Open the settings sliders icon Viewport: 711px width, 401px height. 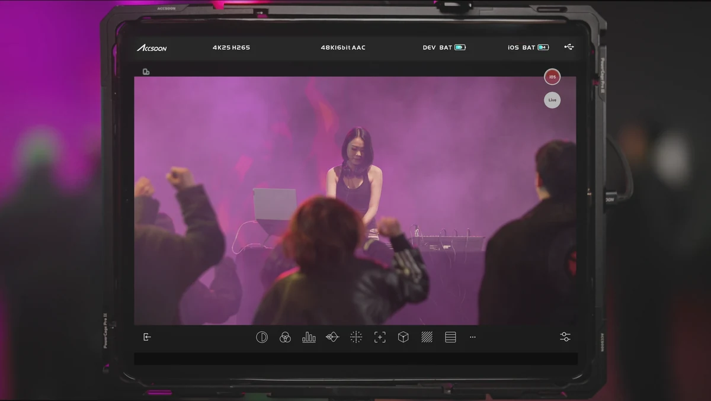point(565,337)
